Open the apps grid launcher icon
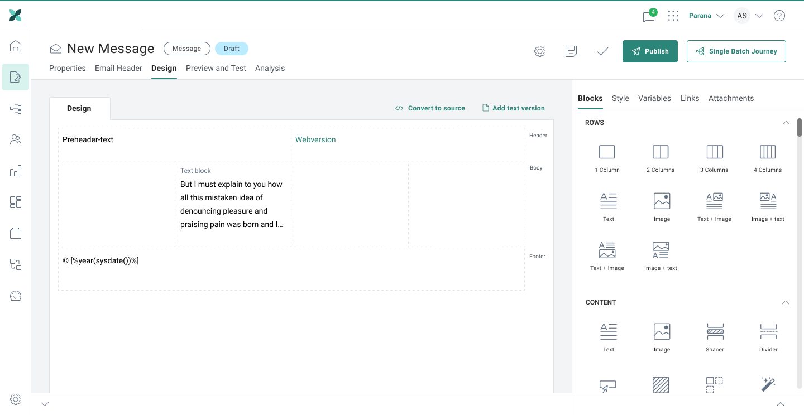This screenshot has height=415, width=804. 673,16
